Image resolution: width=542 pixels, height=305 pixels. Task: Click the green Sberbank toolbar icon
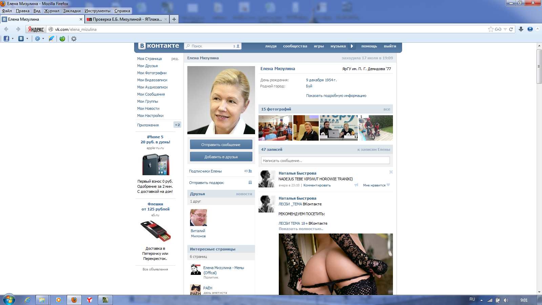pyautogui.click(x=62, y=39)
